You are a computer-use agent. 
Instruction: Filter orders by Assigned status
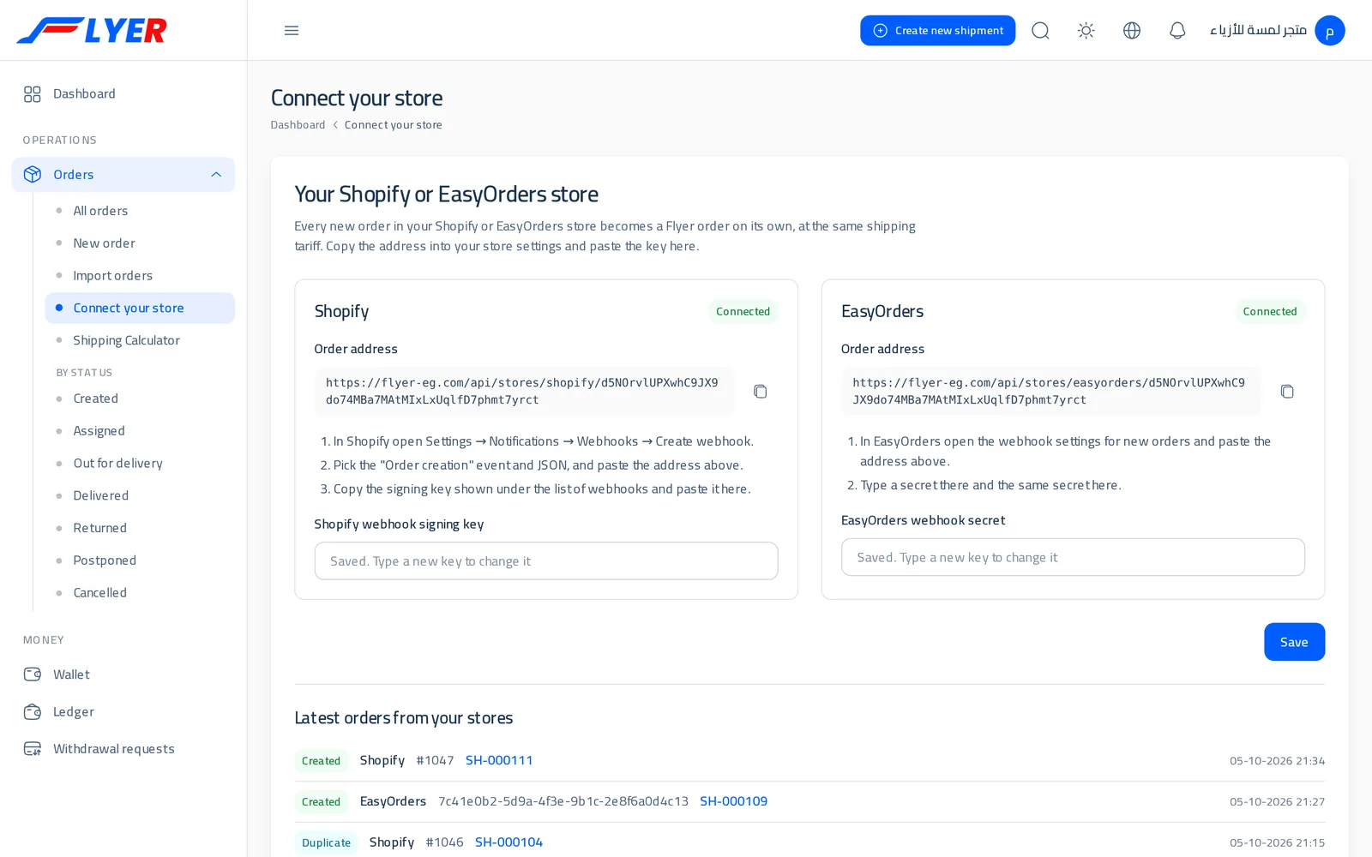coord(99,431)
